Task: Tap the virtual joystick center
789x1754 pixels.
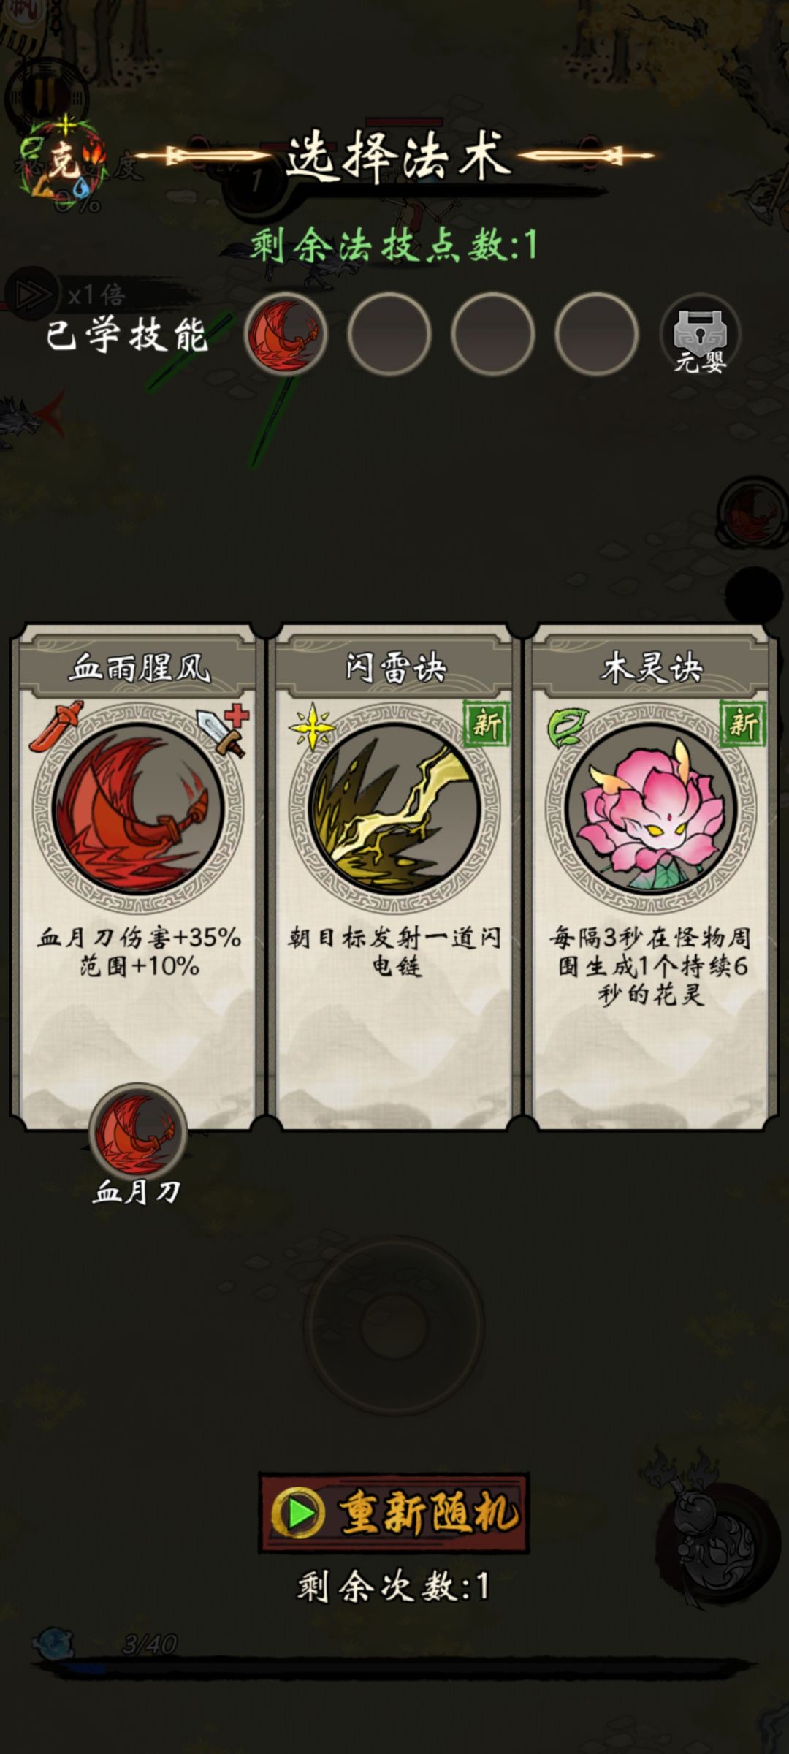Action: (x=394, y=1325)
